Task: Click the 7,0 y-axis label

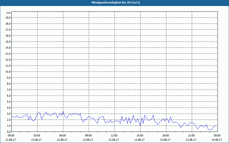Action: coord(9,90)
